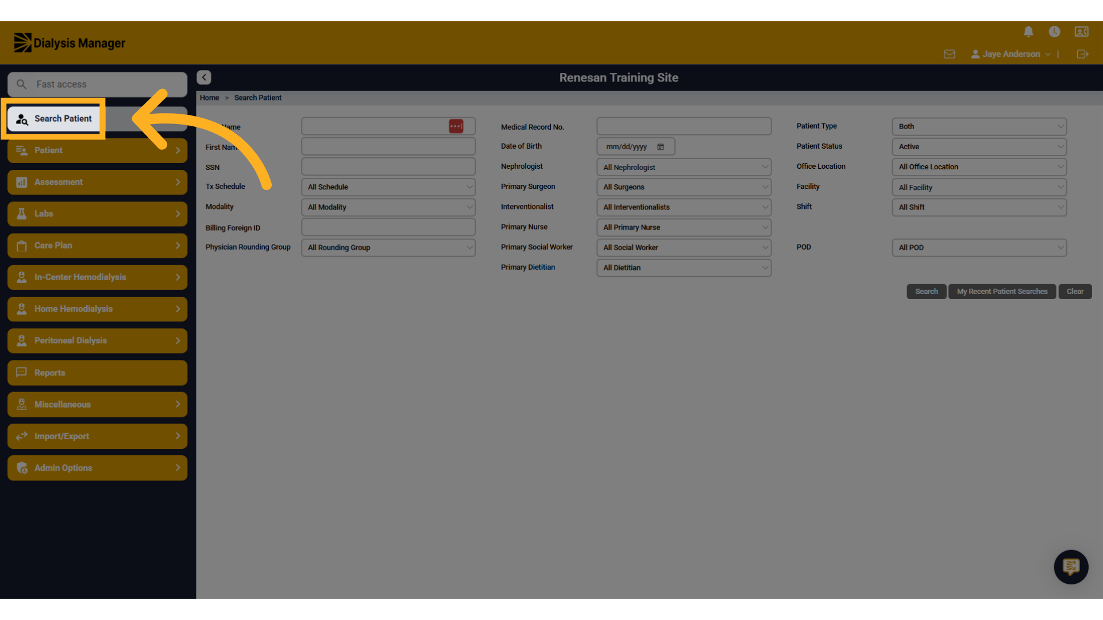Open the contact card icon in header

(x=1082, y=32)
